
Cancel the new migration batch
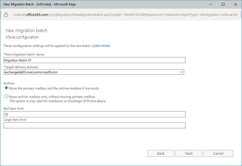(218, 154)
